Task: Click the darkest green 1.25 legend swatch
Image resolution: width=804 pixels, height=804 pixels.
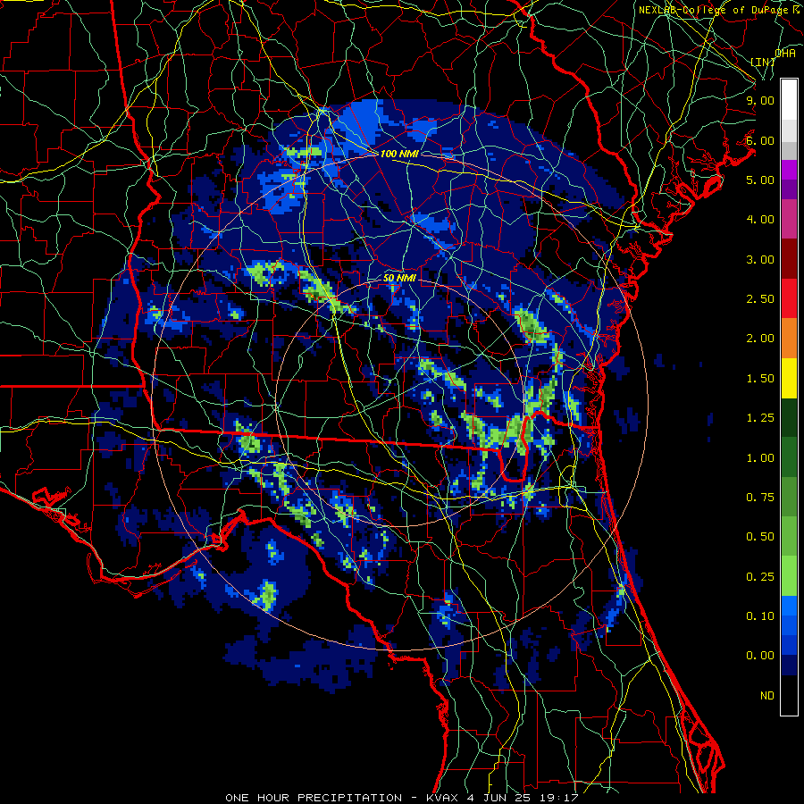Action: [789, 417]
